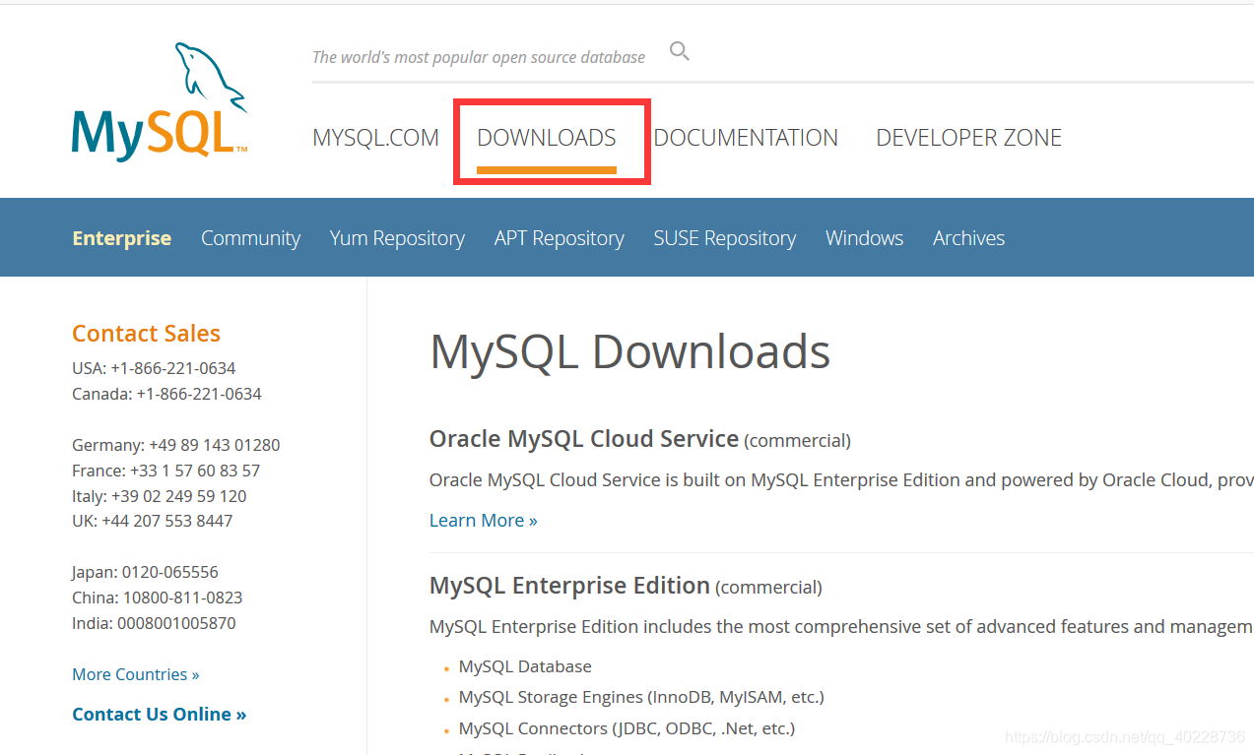1254x755 pixels.
Task: Open the DEVELOPER ZONE nav tab
Action: point(968,138)
